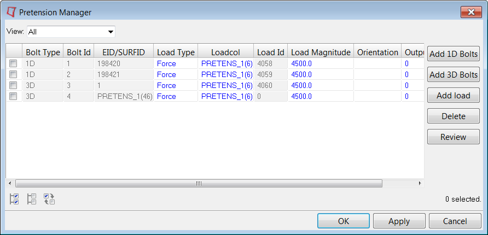Enable the checkbox for bolt 4
Screen dimensions: 488x235
coord(14,96)
